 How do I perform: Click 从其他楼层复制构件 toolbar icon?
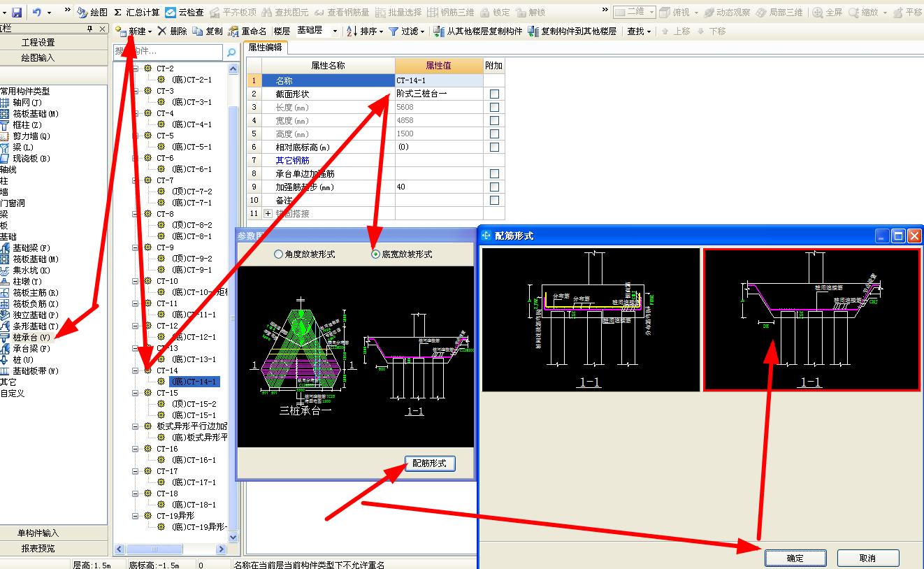(439, 31)
